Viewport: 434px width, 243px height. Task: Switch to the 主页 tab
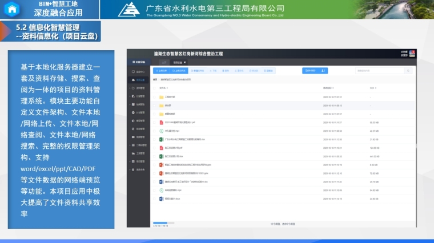pyautogui.click(x=164, y=62)
